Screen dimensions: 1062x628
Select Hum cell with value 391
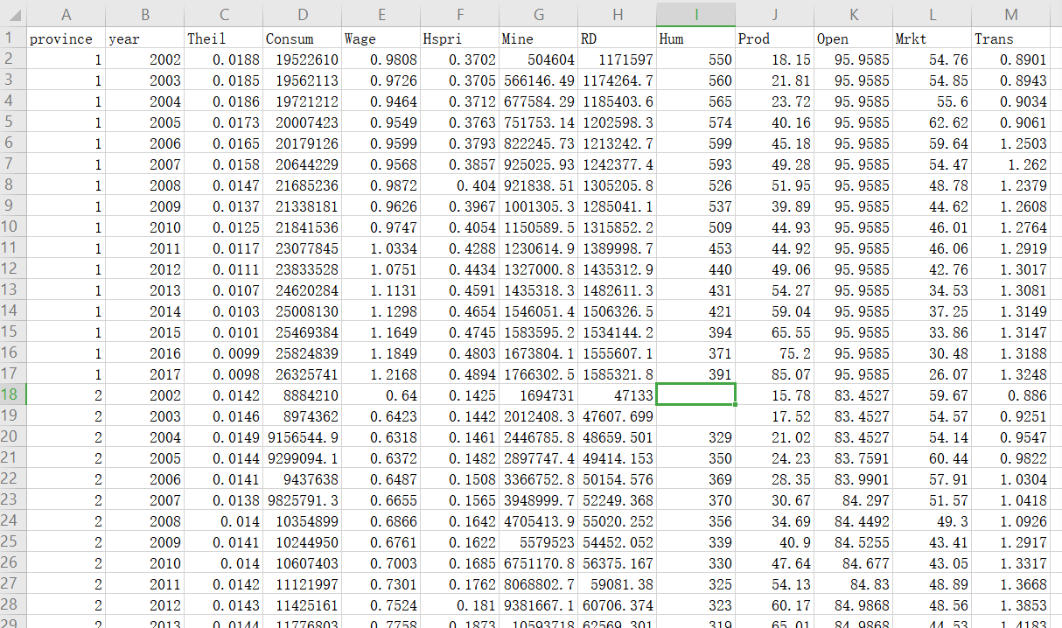coord(696,374)
